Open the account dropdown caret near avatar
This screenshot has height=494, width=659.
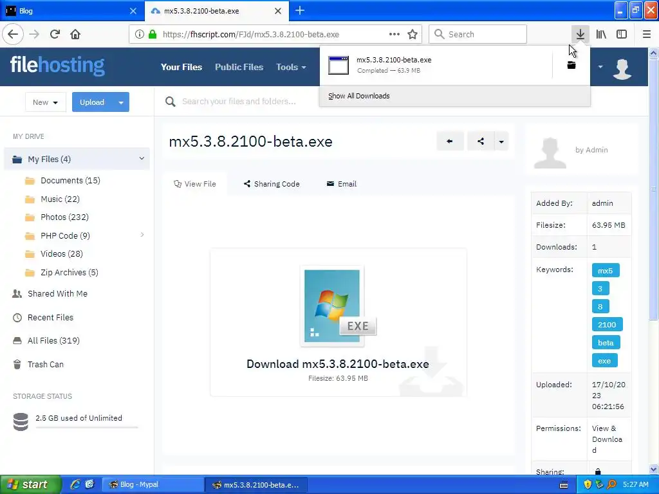click(x=600, y=67)
